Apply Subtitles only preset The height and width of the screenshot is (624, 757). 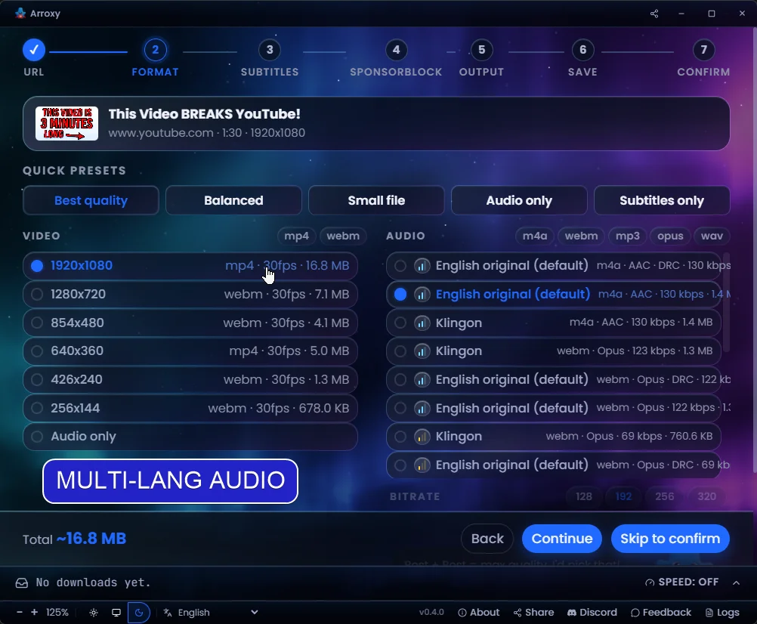662,200
